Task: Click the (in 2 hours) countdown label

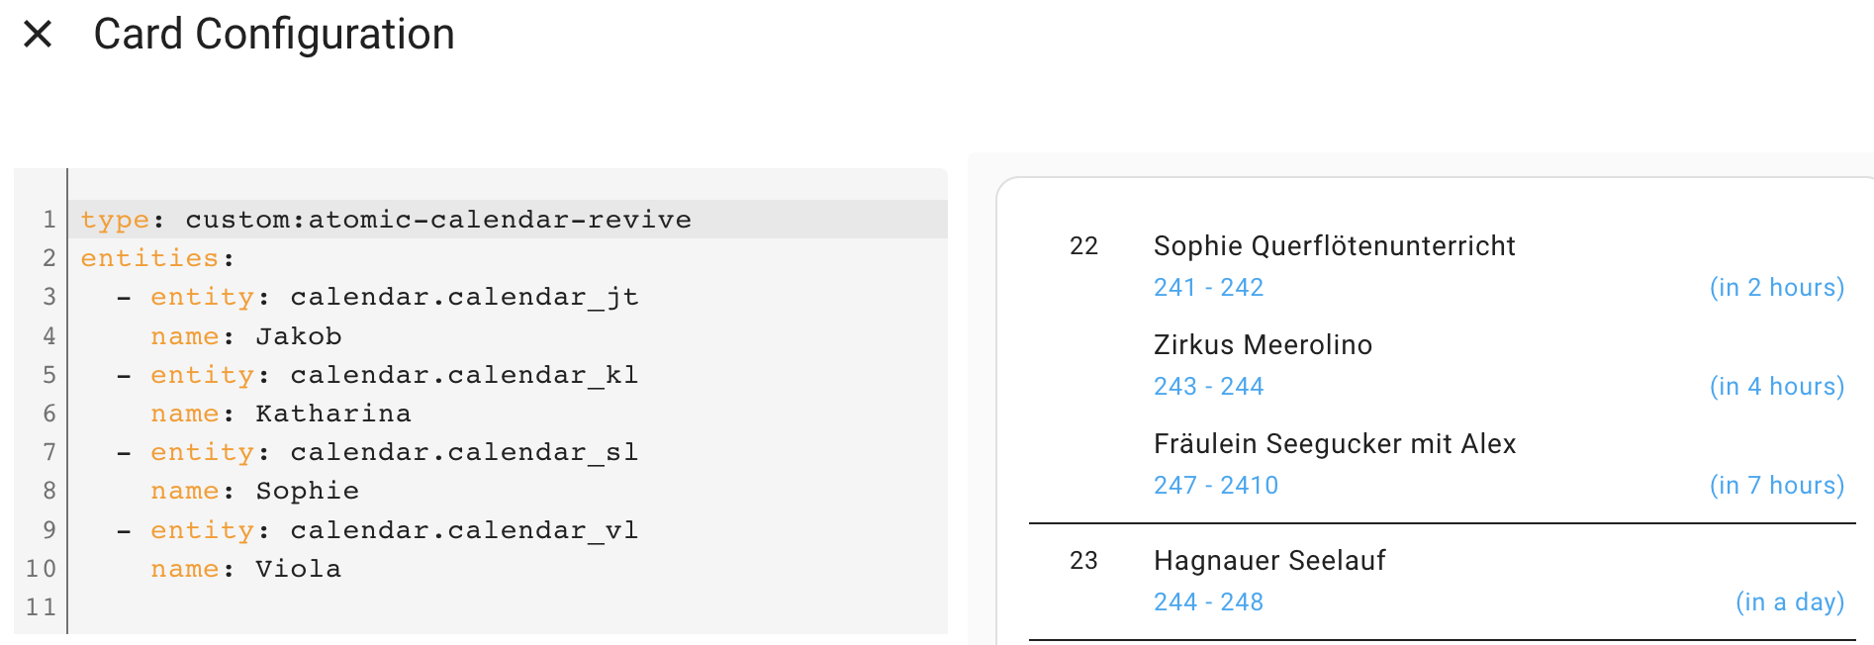Action: [x=1778, y=287]
